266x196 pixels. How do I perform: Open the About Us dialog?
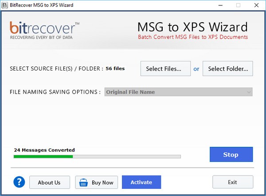pos(50,182)
